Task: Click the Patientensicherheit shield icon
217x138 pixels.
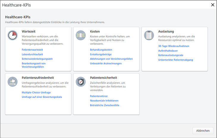Action: 81,82
